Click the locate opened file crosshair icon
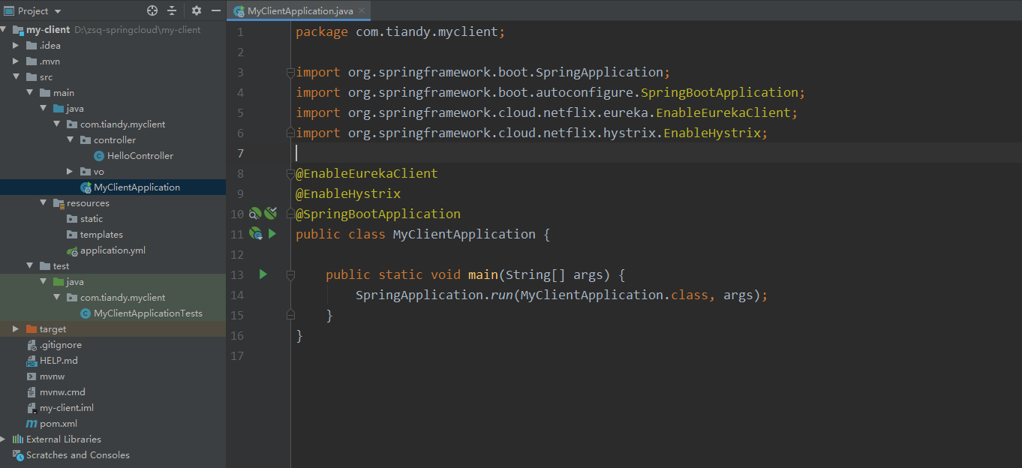The width and height of the screenshot is (1022, 468). [x=152, y=10]
